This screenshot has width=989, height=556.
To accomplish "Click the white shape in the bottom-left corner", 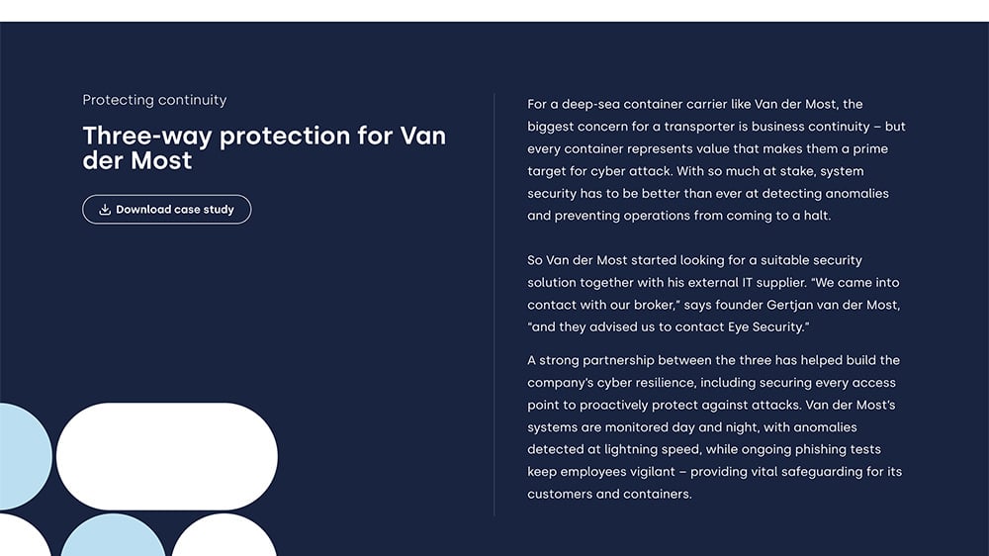I will [20, 540].
